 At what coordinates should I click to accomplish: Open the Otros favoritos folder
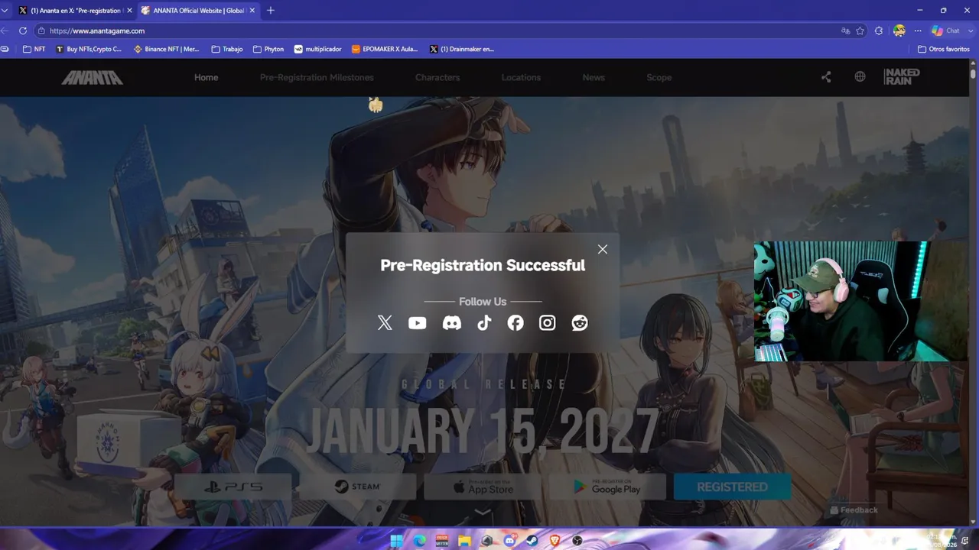click(944, 49)
